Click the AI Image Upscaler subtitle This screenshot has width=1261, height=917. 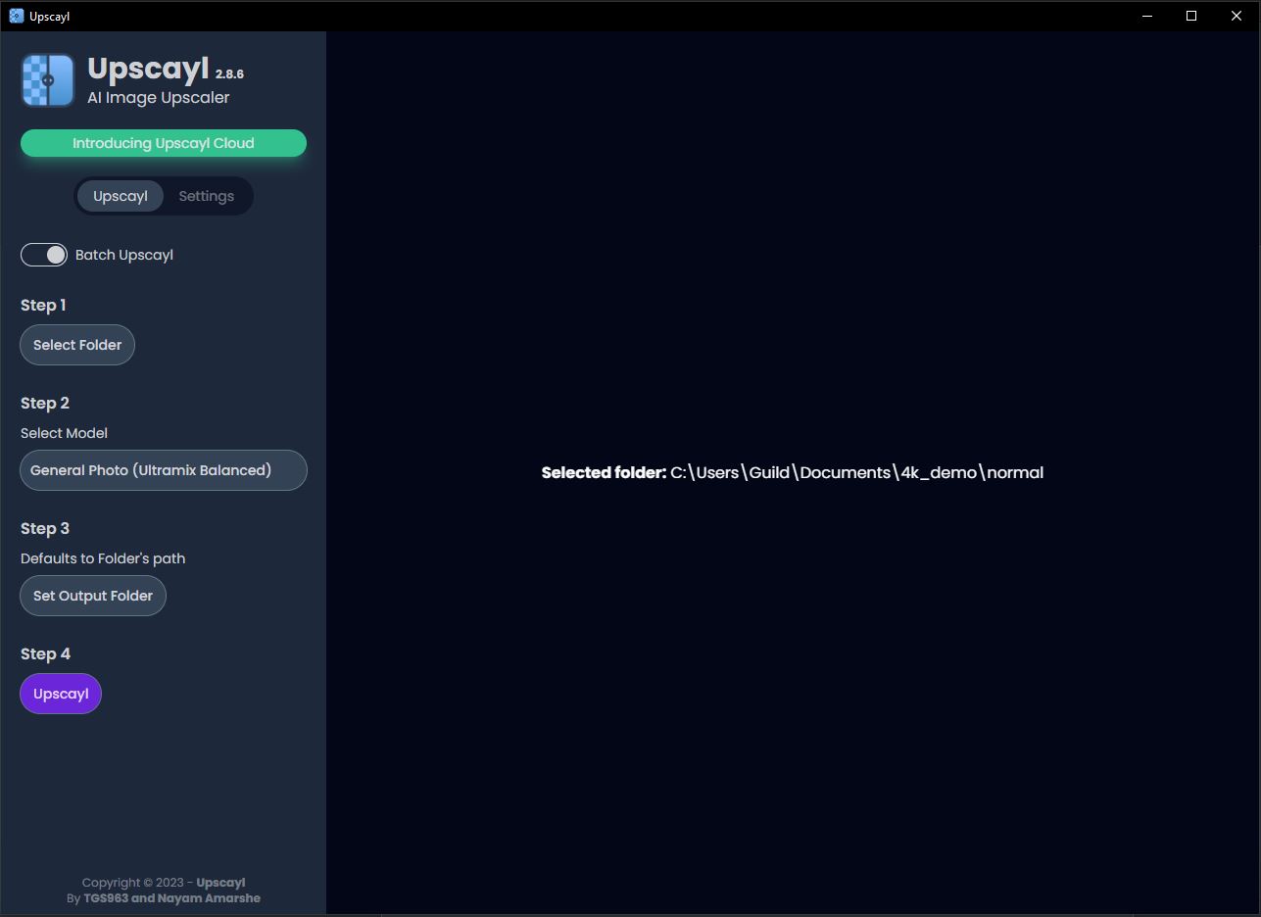point(159,98)
